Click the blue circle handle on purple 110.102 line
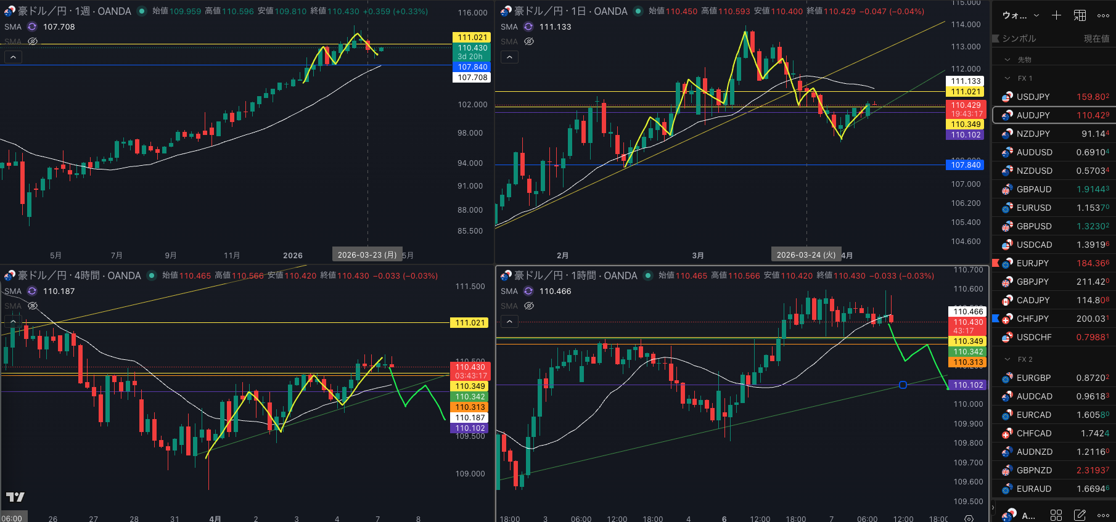 tap(903, 385)
